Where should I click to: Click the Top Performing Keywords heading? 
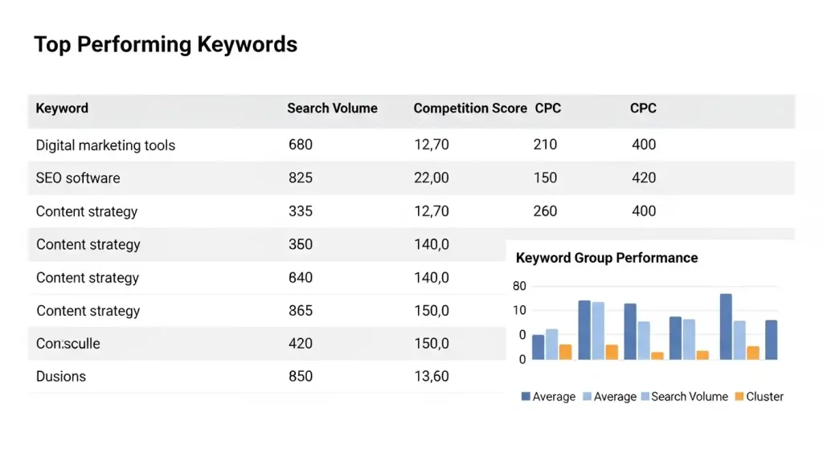[166, 45]
